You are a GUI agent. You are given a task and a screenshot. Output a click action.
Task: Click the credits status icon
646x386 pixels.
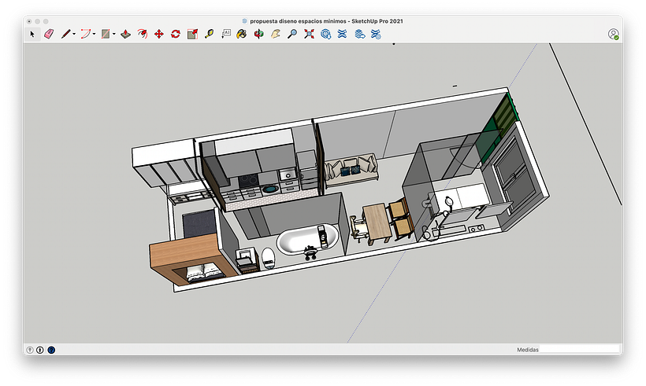(x=40, y=350)
